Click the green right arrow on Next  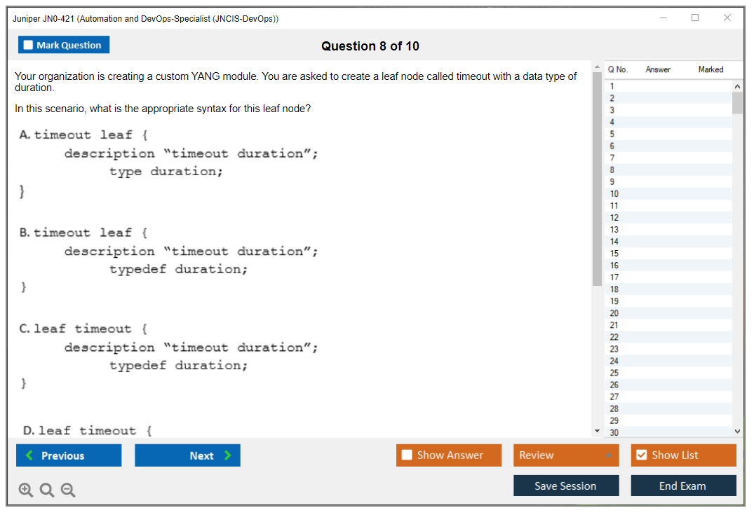click(228, 455)
